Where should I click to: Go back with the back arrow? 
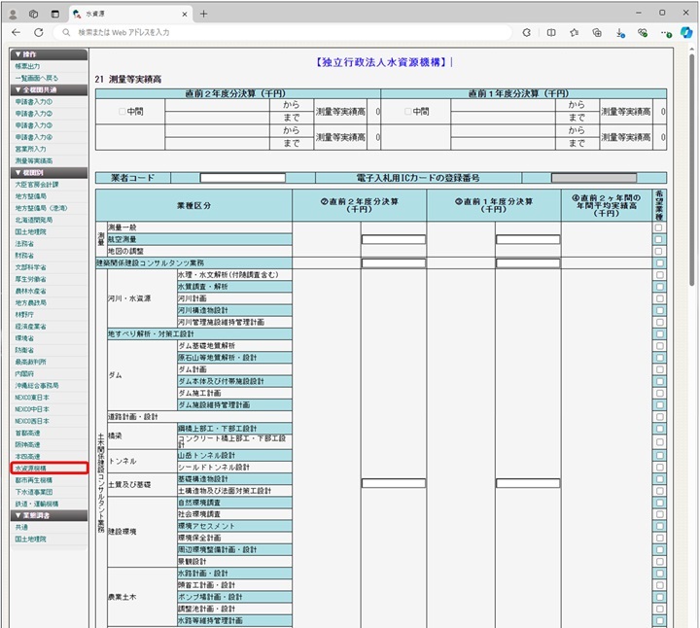[17, 33]
